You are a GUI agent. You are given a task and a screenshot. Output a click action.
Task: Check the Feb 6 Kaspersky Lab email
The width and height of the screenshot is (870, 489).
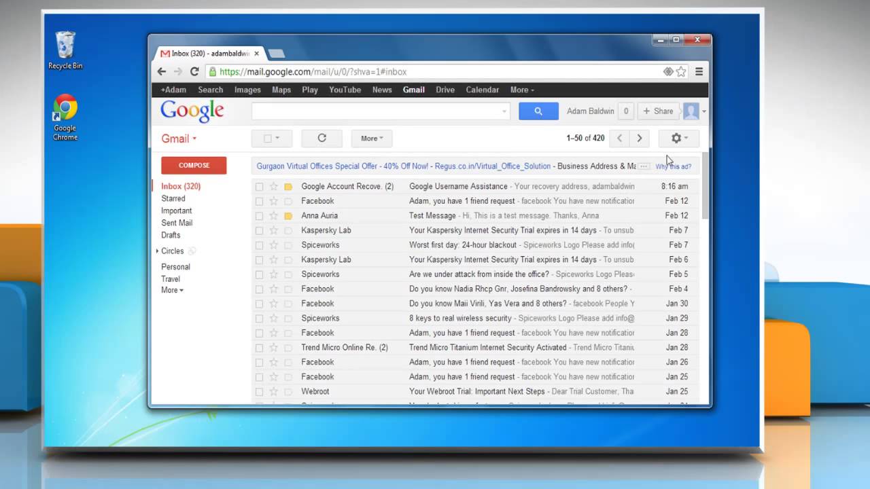[x=259, y=259]
